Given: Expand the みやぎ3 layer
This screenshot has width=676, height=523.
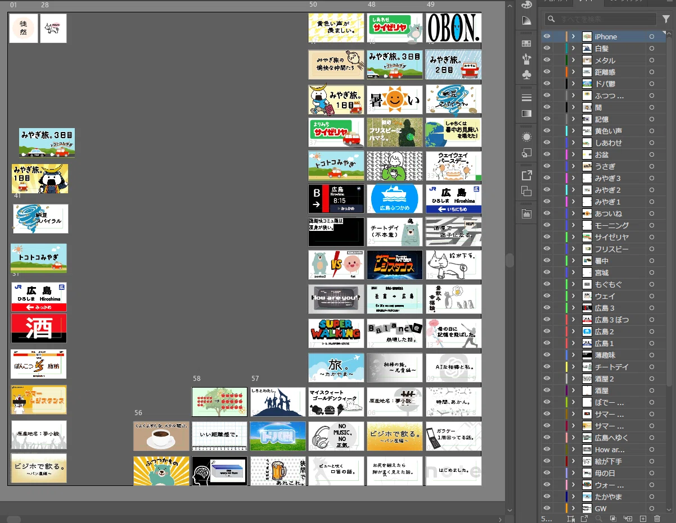Looking at the screenshot, I should coord(573,178).
